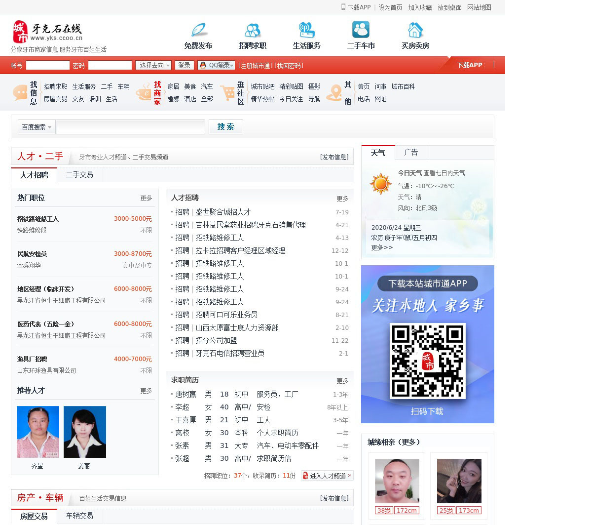Open the 百度搜索 engine dropdown

37,127
